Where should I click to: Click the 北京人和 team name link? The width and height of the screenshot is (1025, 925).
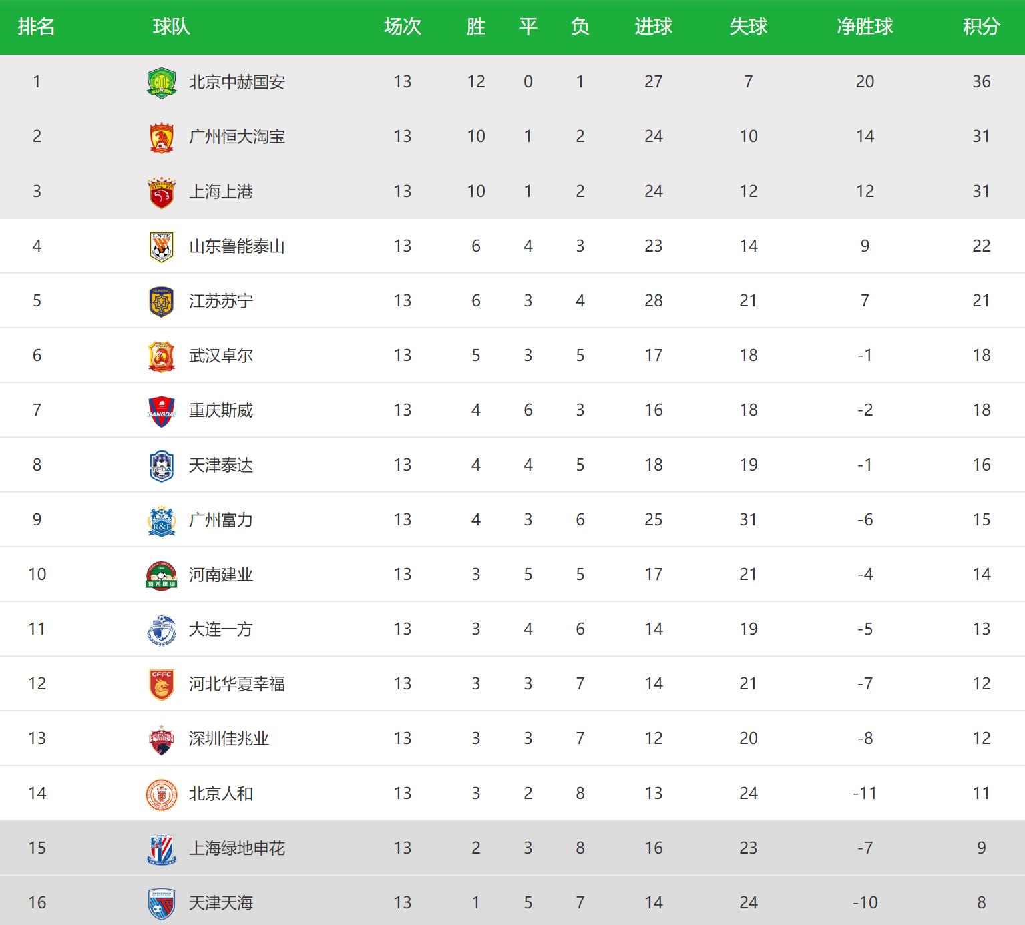220,794
